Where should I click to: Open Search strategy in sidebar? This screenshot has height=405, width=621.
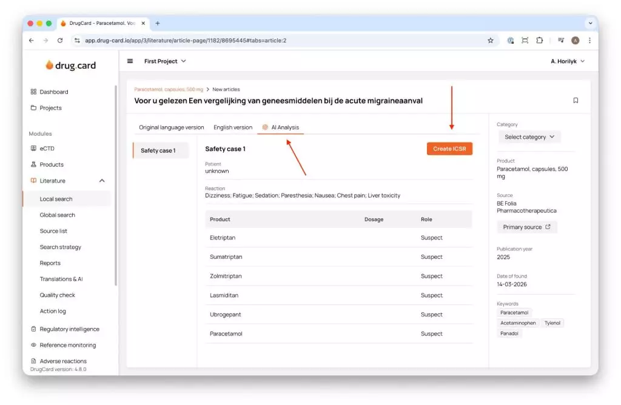point(61,247)
